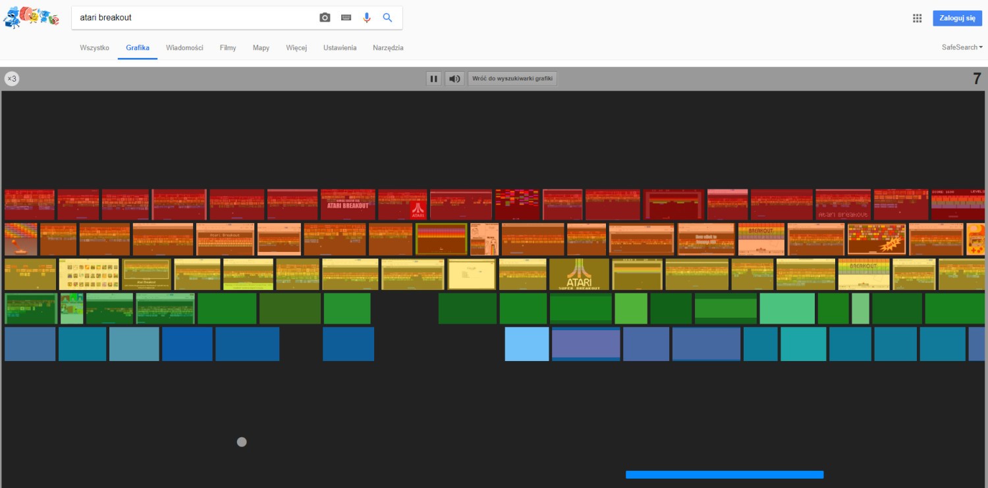Click the yellow 'Atari Breakout' caption brick
The height and width of the screenshot is (488, 988).
point(146,274)
